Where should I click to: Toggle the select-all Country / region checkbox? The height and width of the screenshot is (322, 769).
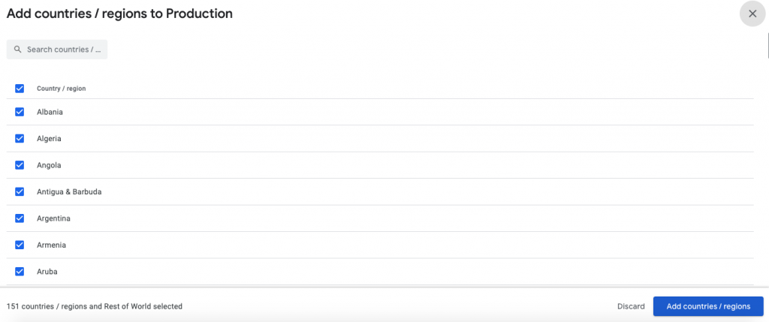click(20, 89)
